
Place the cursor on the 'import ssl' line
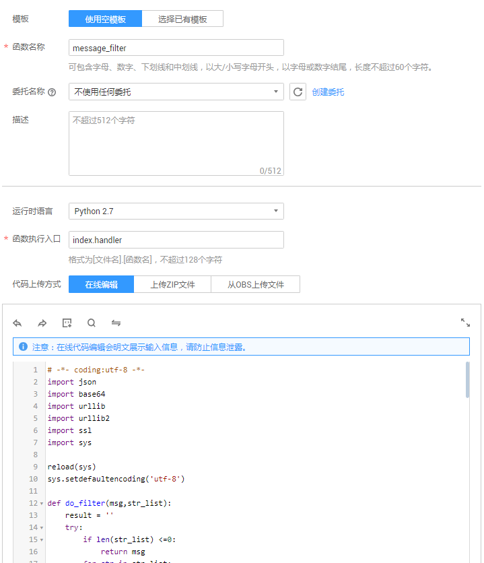coord(69,430)
